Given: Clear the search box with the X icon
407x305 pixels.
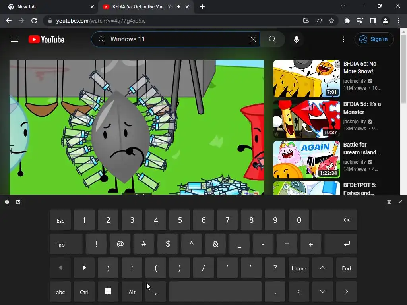Looking at the screenshot, I should coord(253,39).
